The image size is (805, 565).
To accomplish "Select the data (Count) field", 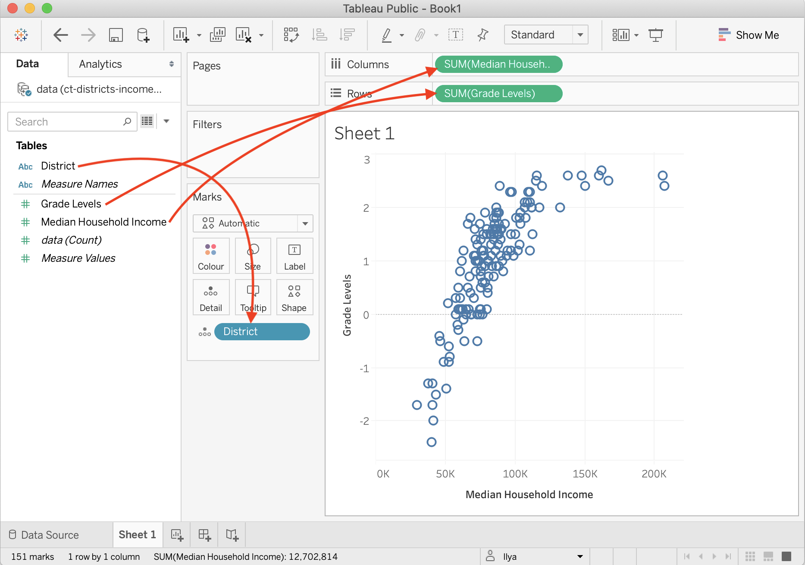I will 71,240.
